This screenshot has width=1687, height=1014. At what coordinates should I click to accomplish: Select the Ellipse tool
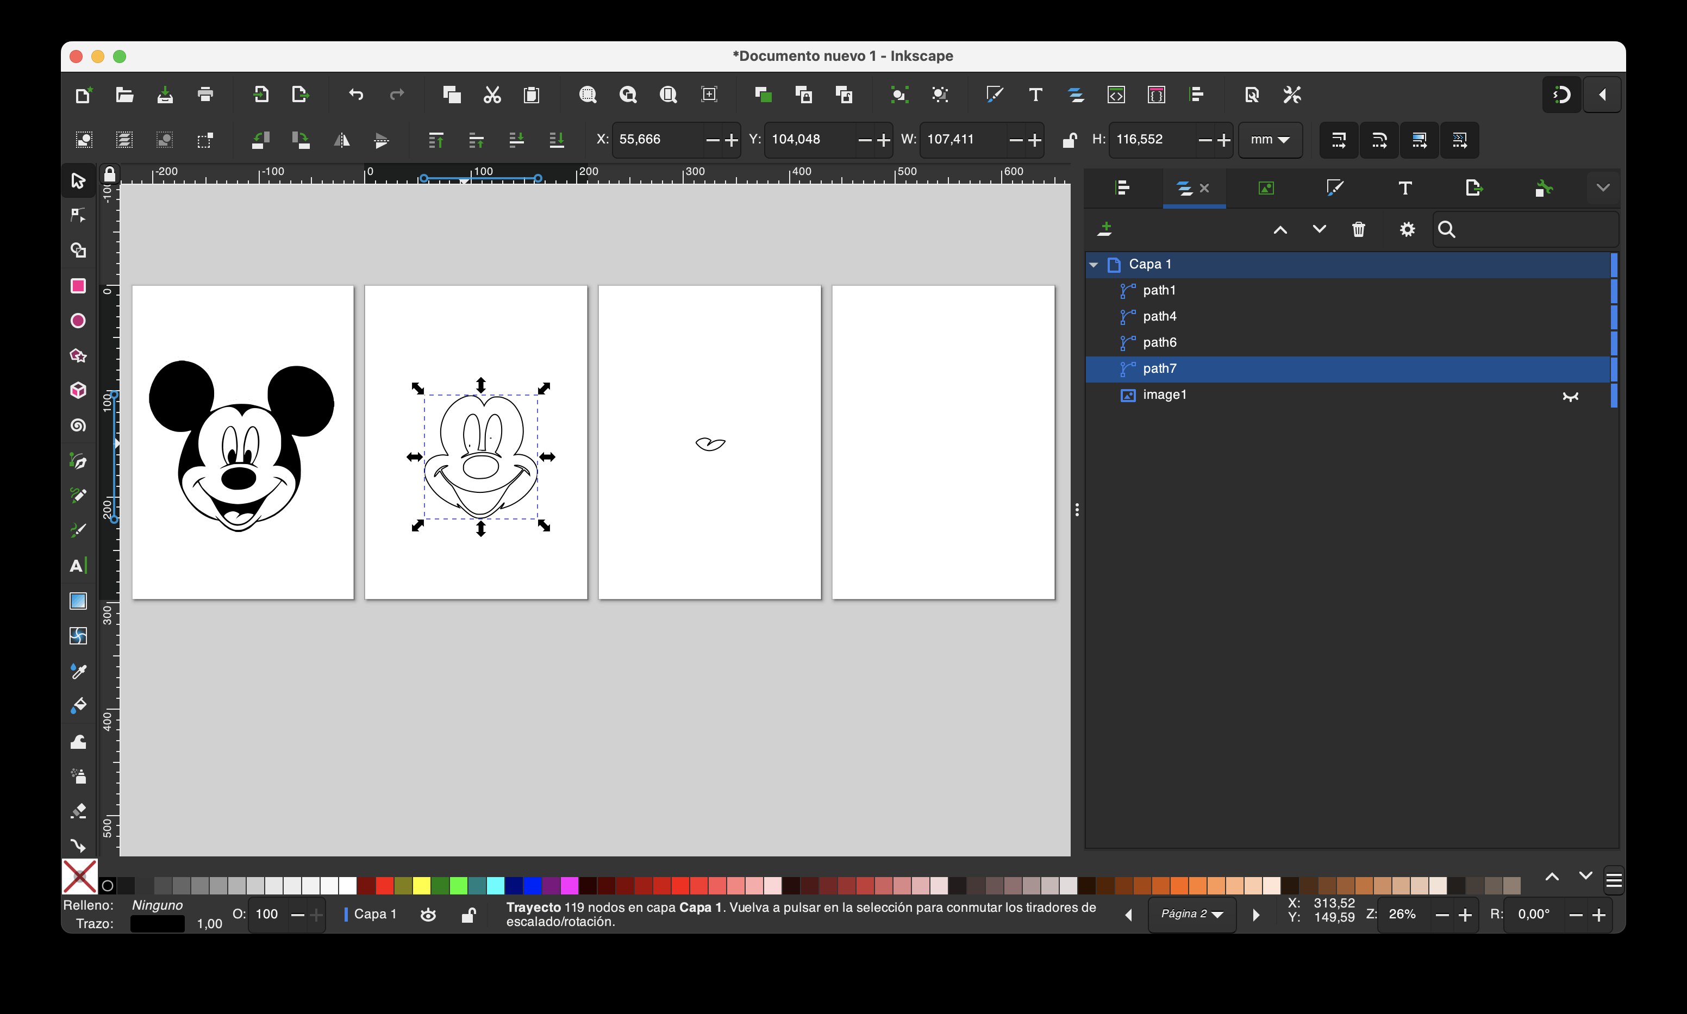click(x=78, y=321)
